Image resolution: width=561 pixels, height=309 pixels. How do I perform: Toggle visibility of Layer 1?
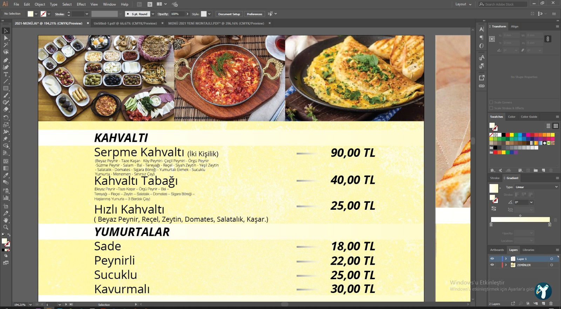492,259
